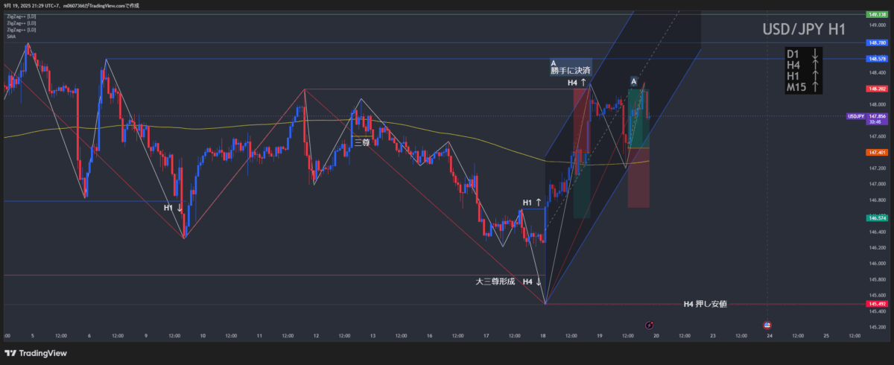Click the USD/JPY H1 chart title text
This screenshot has height=365, width=894.
click(x=803, y=30)
